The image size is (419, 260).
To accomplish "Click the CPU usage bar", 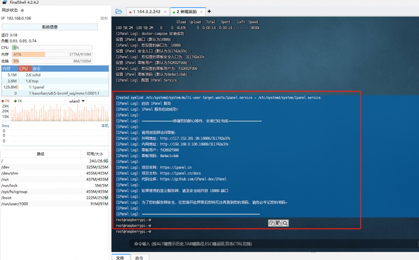I will click(x=52, y=48).
